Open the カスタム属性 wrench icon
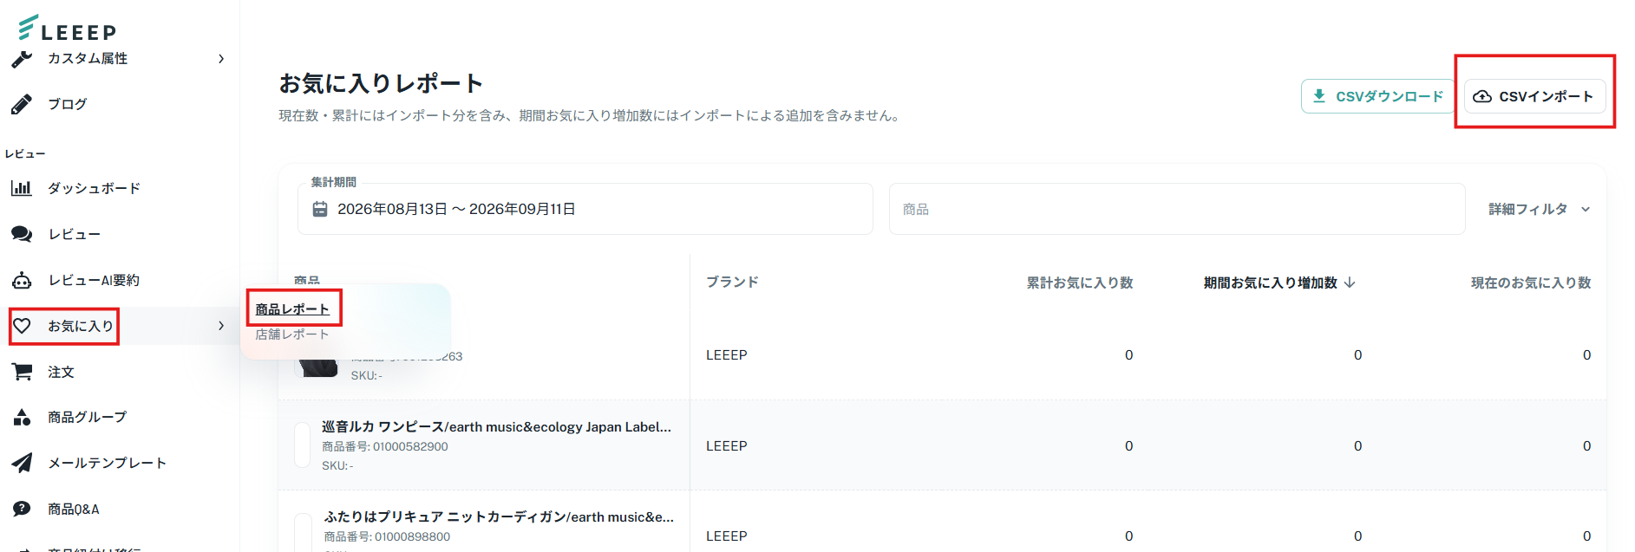1635x552 pixels. click(x=22, y=59)
